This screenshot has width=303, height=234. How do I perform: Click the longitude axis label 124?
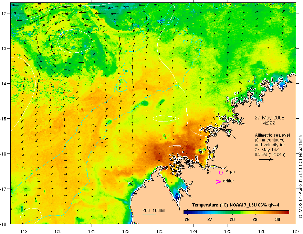pyautogui.click(x=194, y=231)
